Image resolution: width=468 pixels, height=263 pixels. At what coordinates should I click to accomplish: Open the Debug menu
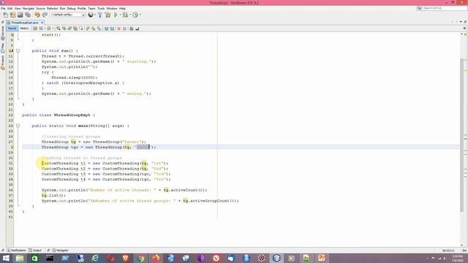(x=71, y=8)
